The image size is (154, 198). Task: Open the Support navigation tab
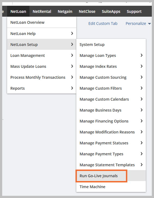pyautogui.click(x=134, y=11)
